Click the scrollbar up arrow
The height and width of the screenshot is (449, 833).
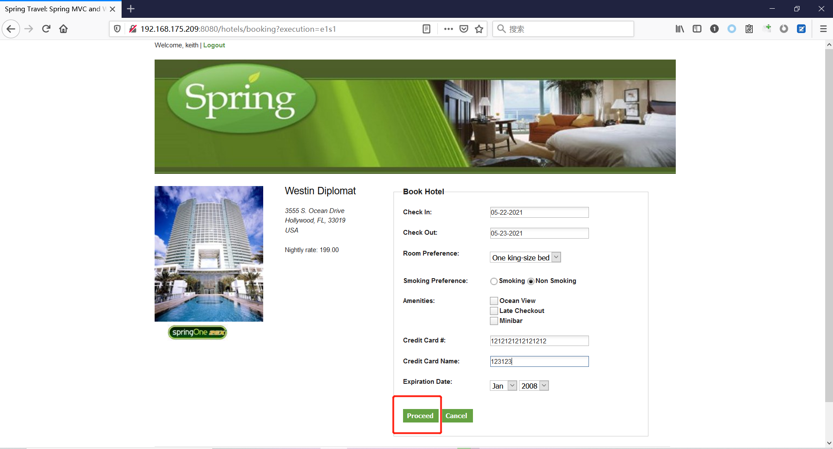click(829, 44)
